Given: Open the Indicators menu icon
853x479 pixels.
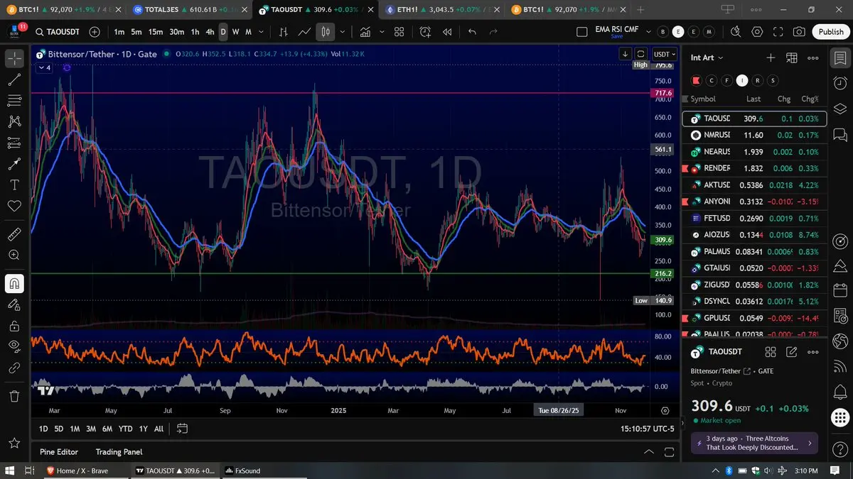Looking at the screenshot, I should coord(365,32).
